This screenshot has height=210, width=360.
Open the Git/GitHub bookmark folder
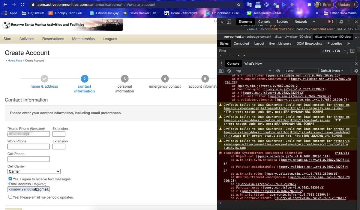33,13
